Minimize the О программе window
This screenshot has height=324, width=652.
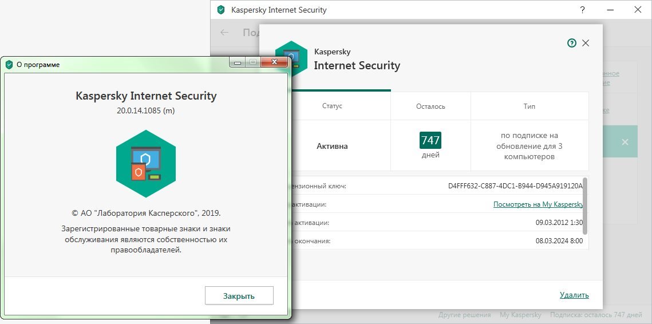pos(238,62)
